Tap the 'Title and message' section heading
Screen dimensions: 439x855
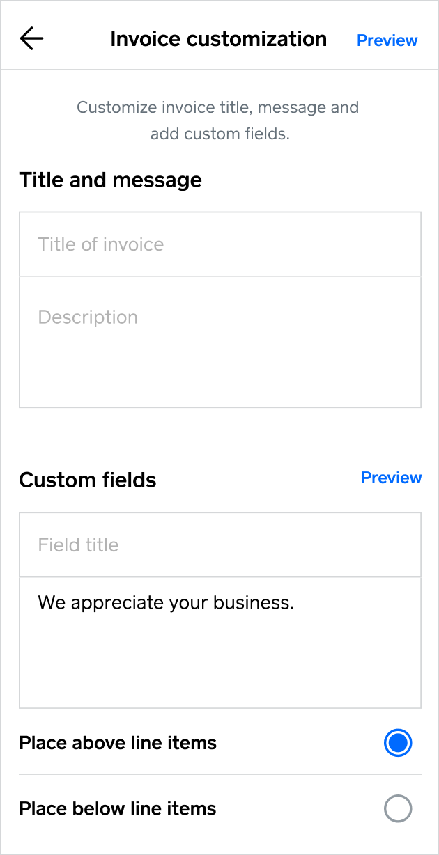point(111,180)
